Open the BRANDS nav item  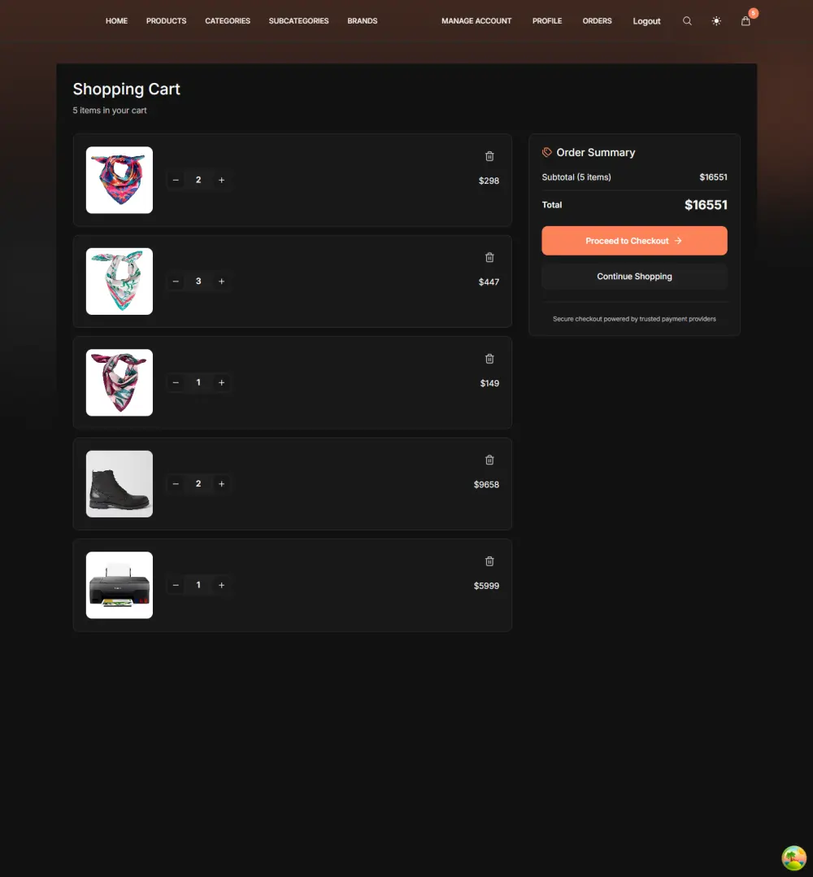pos(363,20)
